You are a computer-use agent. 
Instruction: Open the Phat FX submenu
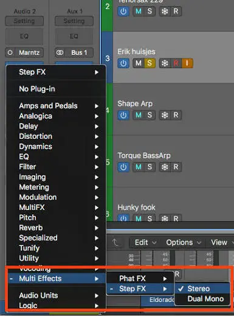click(140, 278)
